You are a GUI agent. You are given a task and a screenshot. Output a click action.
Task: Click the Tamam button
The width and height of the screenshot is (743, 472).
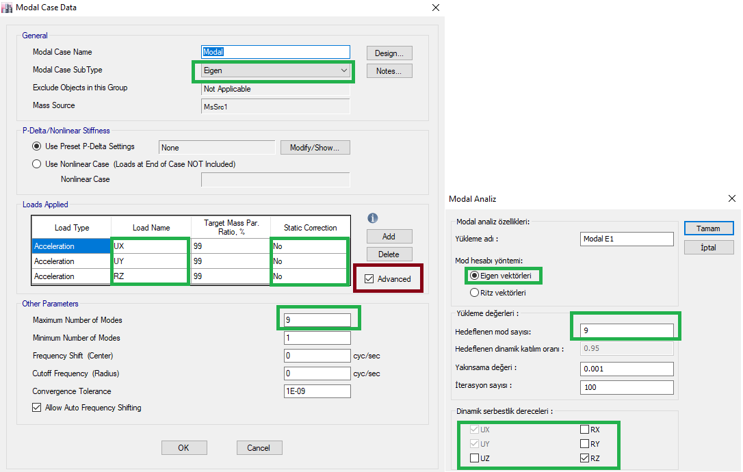click(709, 228)
